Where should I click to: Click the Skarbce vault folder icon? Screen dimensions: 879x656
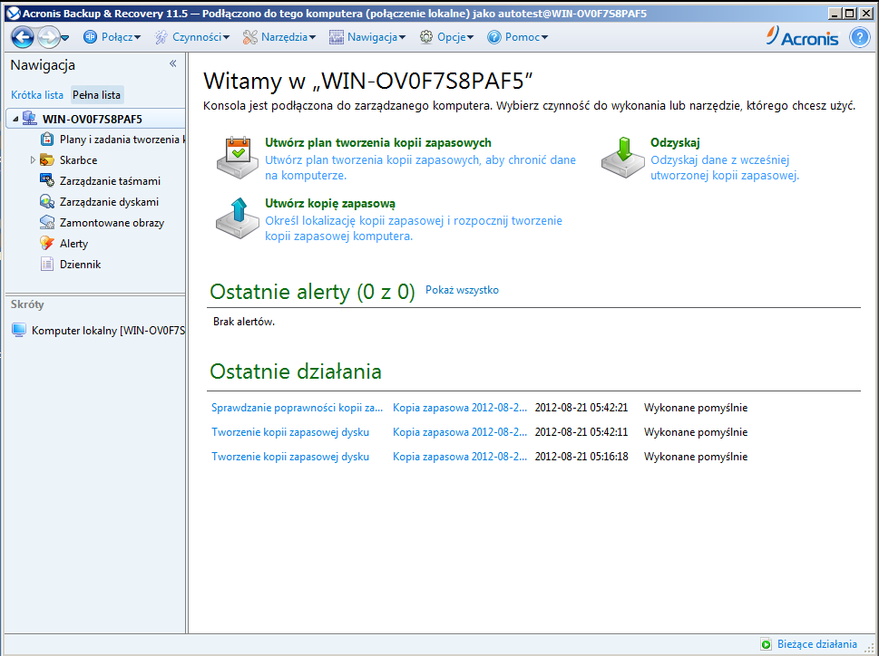(x=47, y=160)
